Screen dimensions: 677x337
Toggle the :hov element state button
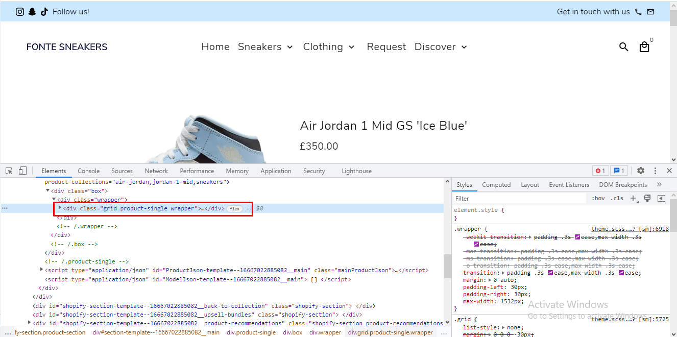(598, 198)
